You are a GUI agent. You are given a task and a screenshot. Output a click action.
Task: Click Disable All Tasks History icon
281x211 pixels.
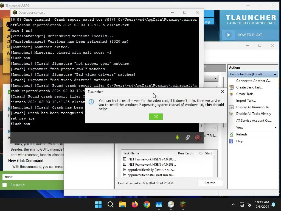[231, 114]
